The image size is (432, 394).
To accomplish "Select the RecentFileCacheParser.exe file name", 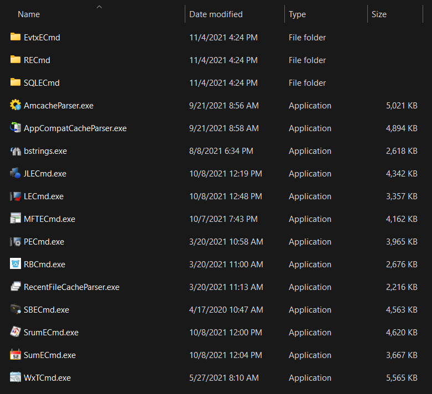I will point(72,287).
